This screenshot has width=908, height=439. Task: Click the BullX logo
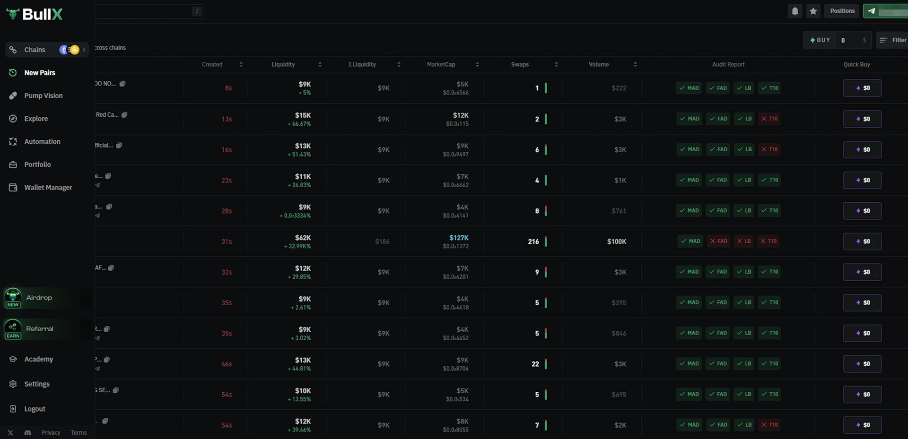pyautogui.click(x=34, y=14)
